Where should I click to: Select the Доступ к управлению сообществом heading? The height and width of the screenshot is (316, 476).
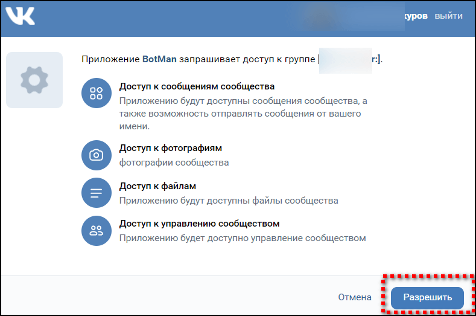coord(199,224)
